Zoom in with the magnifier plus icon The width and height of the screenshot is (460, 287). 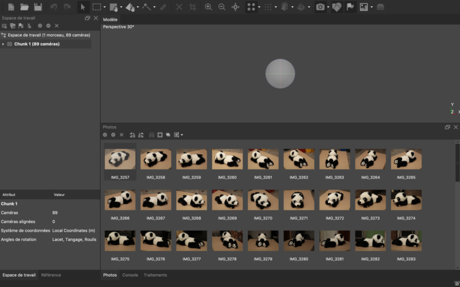pyautogui.click(x=208, y=7)
